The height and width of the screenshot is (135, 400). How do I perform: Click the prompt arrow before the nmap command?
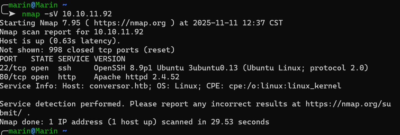click(12, 14)
